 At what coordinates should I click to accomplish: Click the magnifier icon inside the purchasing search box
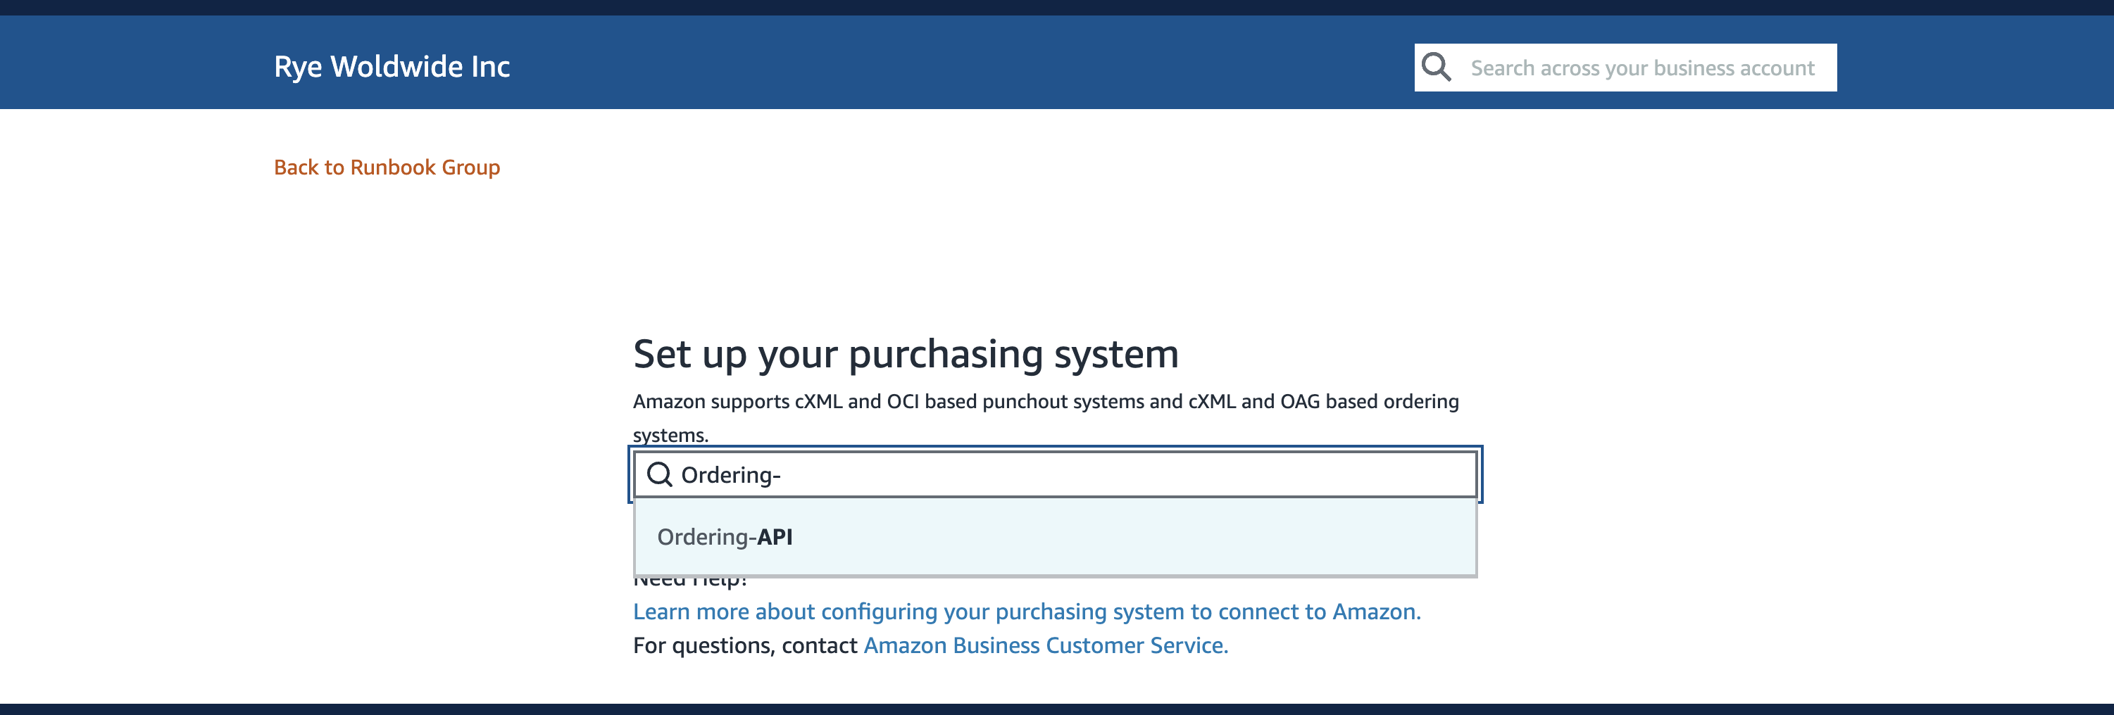660,474
